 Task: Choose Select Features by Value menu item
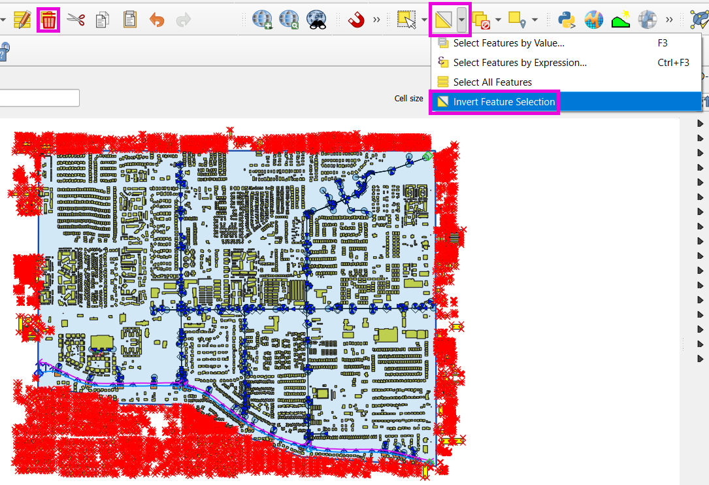(x=508, y=43)
